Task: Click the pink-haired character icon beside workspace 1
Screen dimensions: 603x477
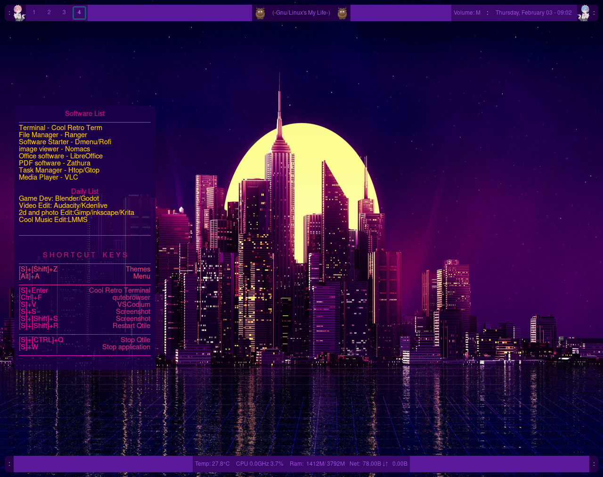Action: [x=19, y=13]
